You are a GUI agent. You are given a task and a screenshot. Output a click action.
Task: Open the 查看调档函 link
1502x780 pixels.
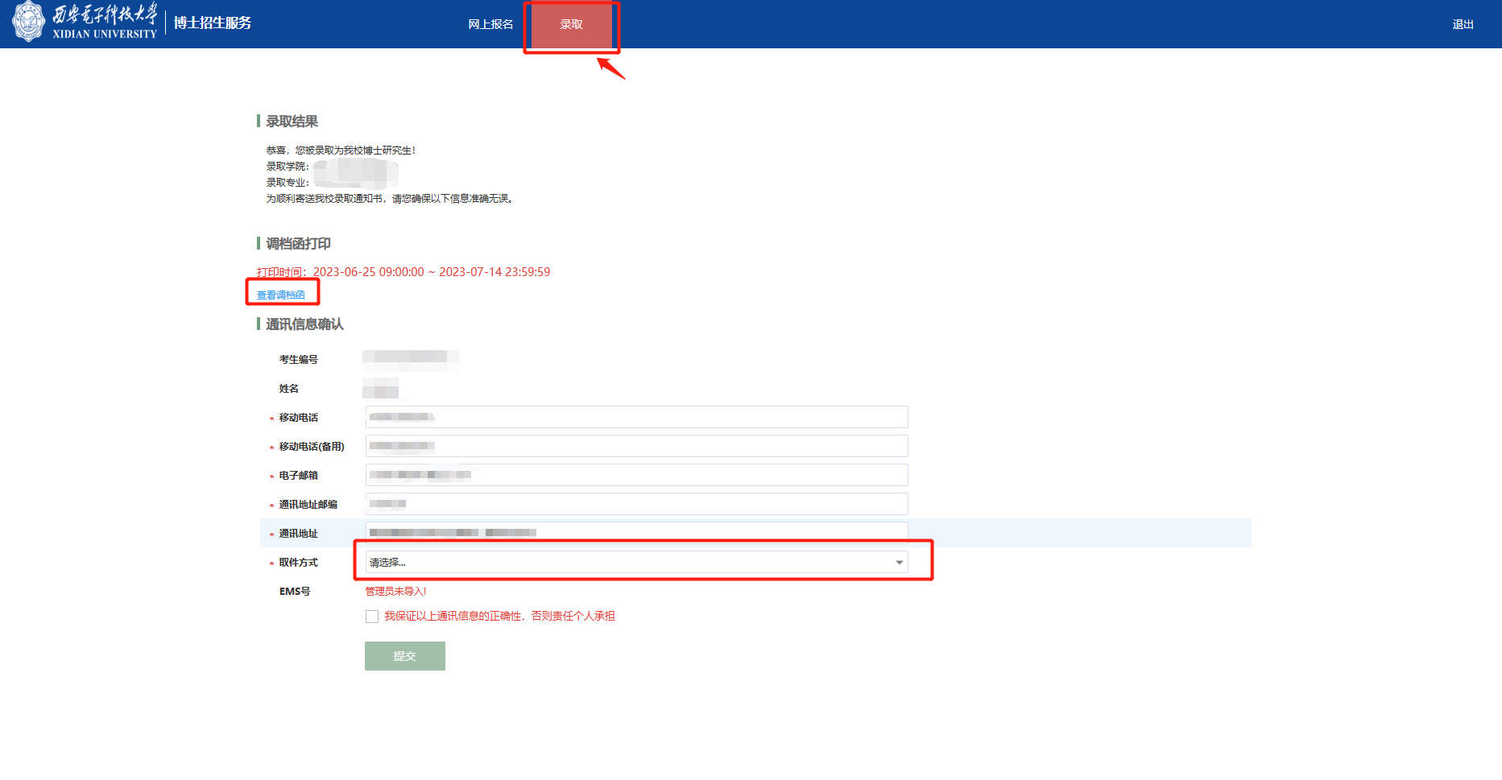(281, 295)
